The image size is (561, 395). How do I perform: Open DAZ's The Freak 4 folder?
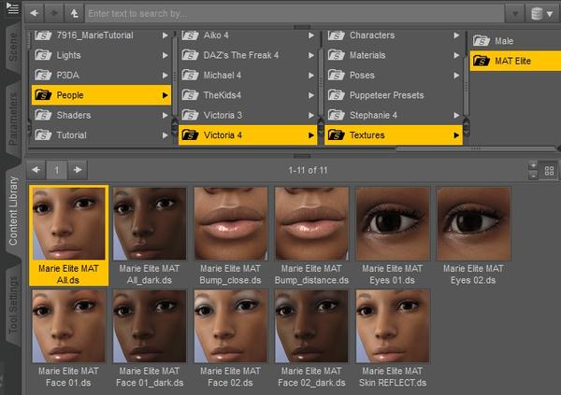[x=248, y=55]
